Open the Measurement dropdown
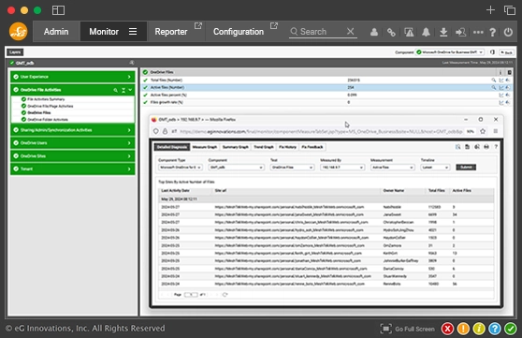The height and width of the screenshot is (338, 522). [x=393, y=168]
